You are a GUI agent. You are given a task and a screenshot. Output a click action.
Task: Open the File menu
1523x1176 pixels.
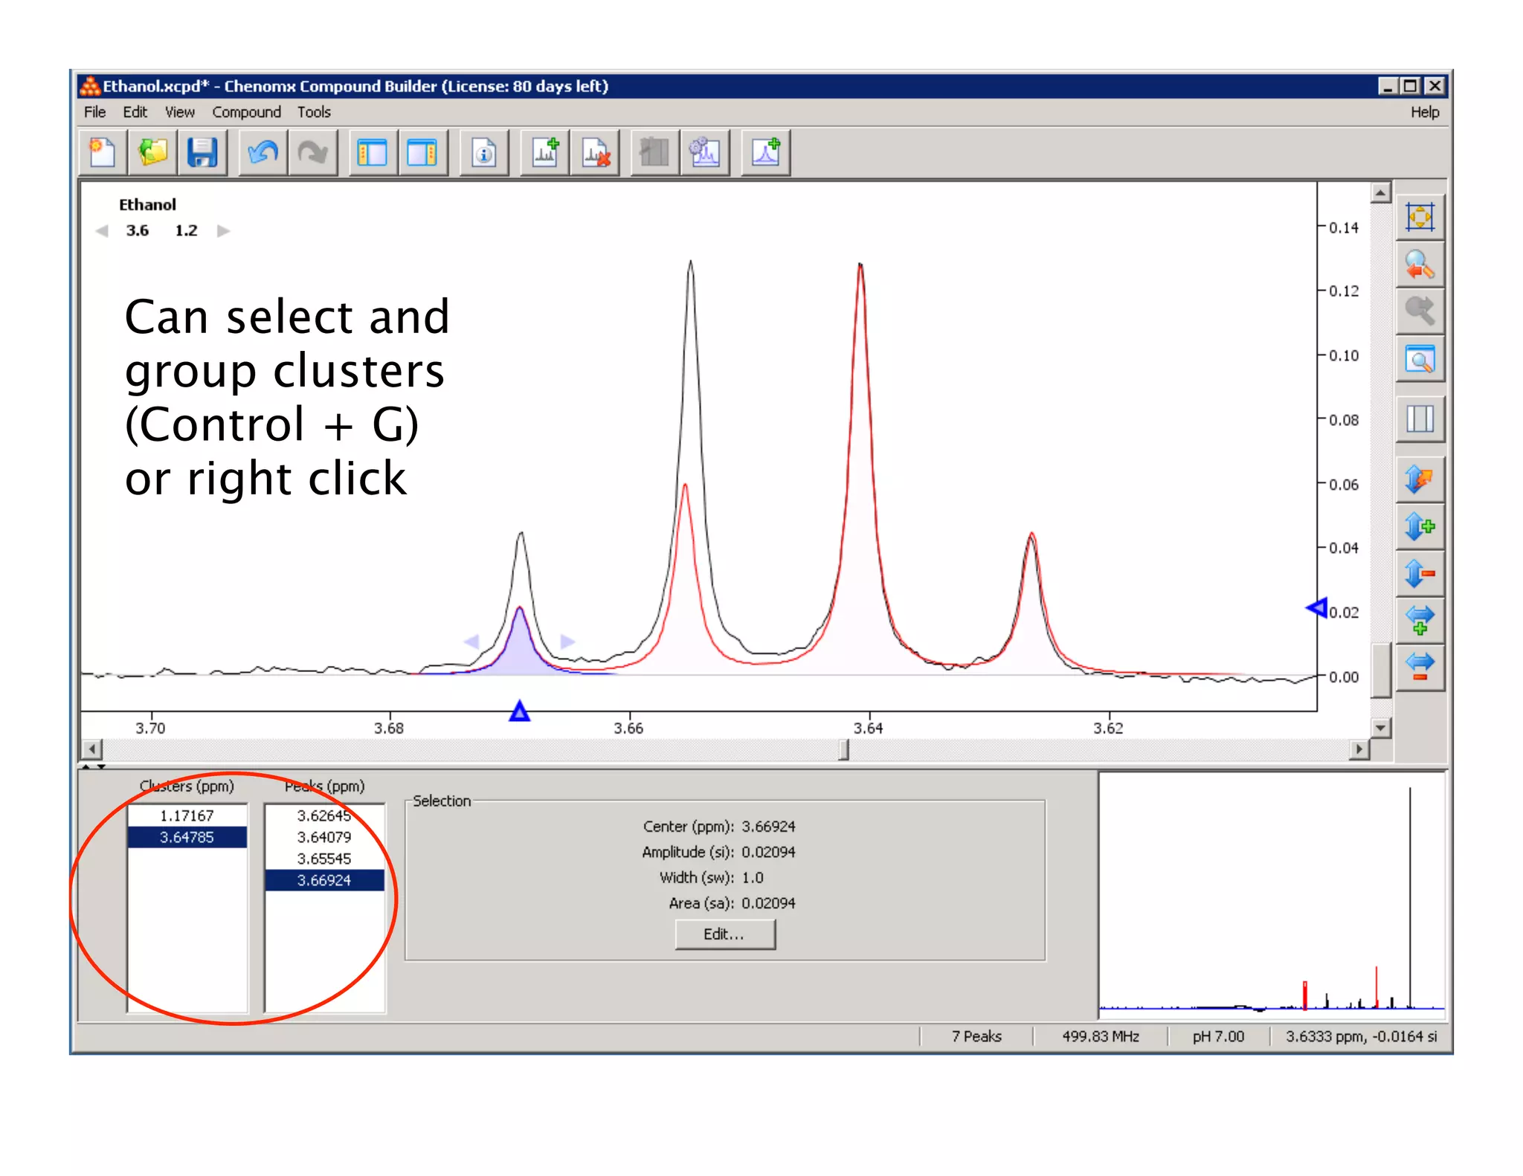[x=94, y=112]
